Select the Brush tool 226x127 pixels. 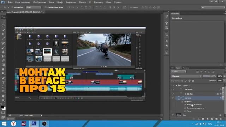tap(3, 48)
